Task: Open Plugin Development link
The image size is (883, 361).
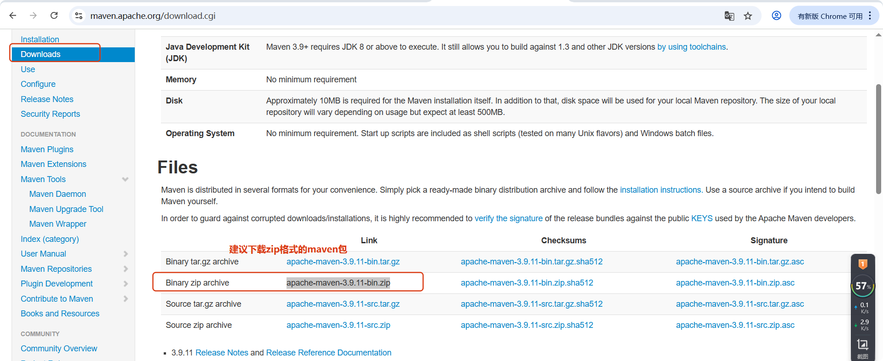Action: pyautogui.click(x=57, y=284)
